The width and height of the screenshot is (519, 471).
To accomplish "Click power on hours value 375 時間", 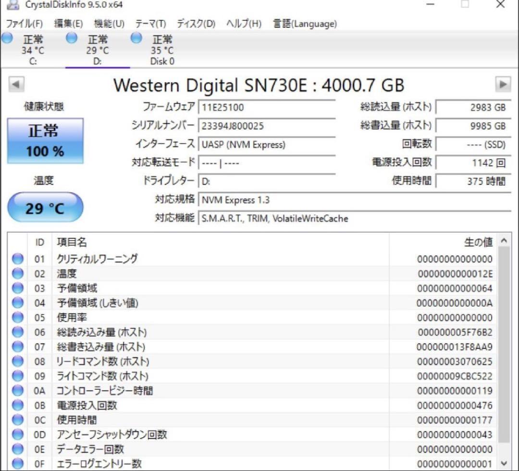I will [x=473, y=181].
